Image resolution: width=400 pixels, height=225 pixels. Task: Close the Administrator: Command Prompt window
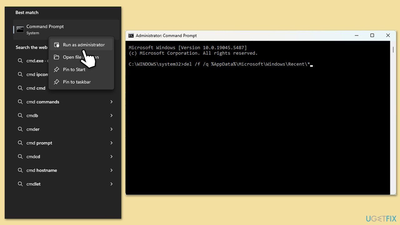[388, 36]
